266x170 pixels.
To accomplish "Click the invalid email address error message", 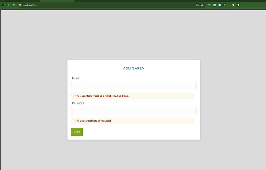I will 132,96.
